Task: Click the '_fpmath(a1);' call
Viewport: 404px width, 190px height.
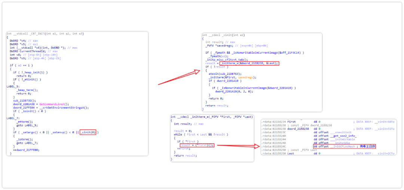Action: (x=218, y=56)
